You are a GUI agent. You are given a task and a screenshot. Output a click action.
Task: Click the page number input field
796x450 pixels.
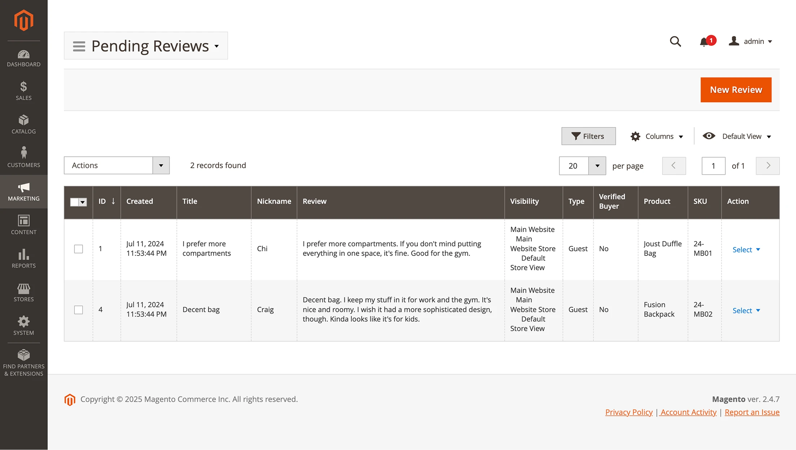coord(713,166)
